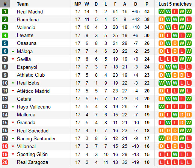This screenshot has width=195, height=168.
Task: Open the Athletic Club team link
Action: tap(31, 75)
